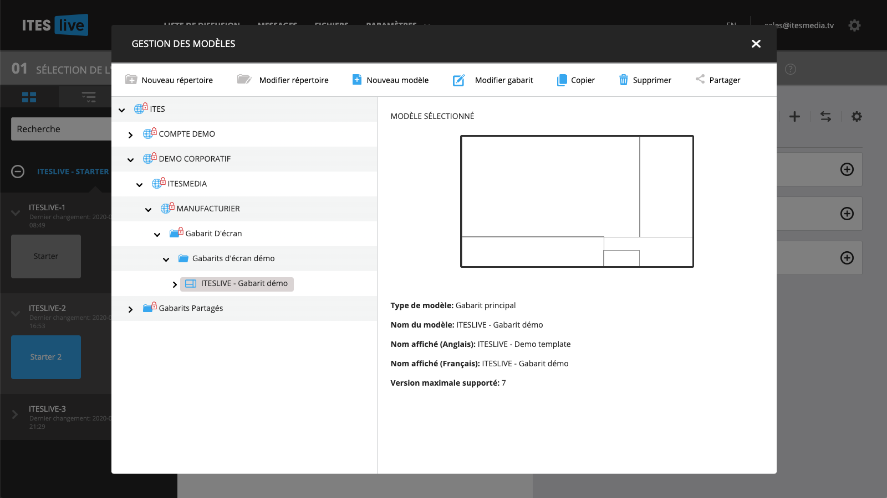Viewport: 887px width, 498px height.
Task: Select the MANUFACTURIER tree row
Action: point(244,209)
